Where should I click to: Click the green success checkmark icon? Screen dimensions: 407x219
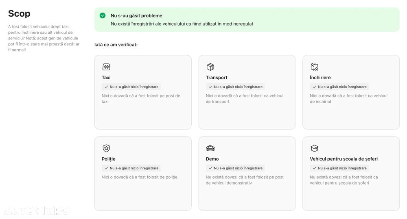(103, 15)
